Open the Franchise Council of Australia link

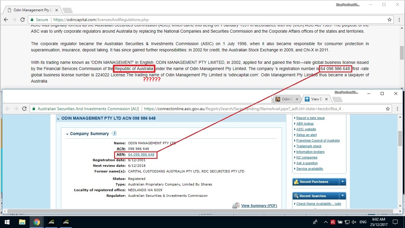pos(318,140)
